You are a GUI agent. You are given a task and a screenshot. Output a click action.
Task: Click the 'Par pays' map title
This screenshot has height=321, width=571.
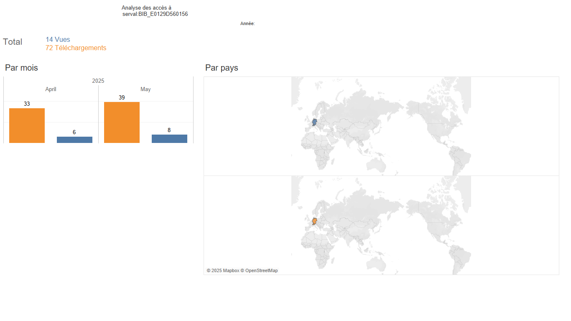pyautogui.click(x=222, y=68)
